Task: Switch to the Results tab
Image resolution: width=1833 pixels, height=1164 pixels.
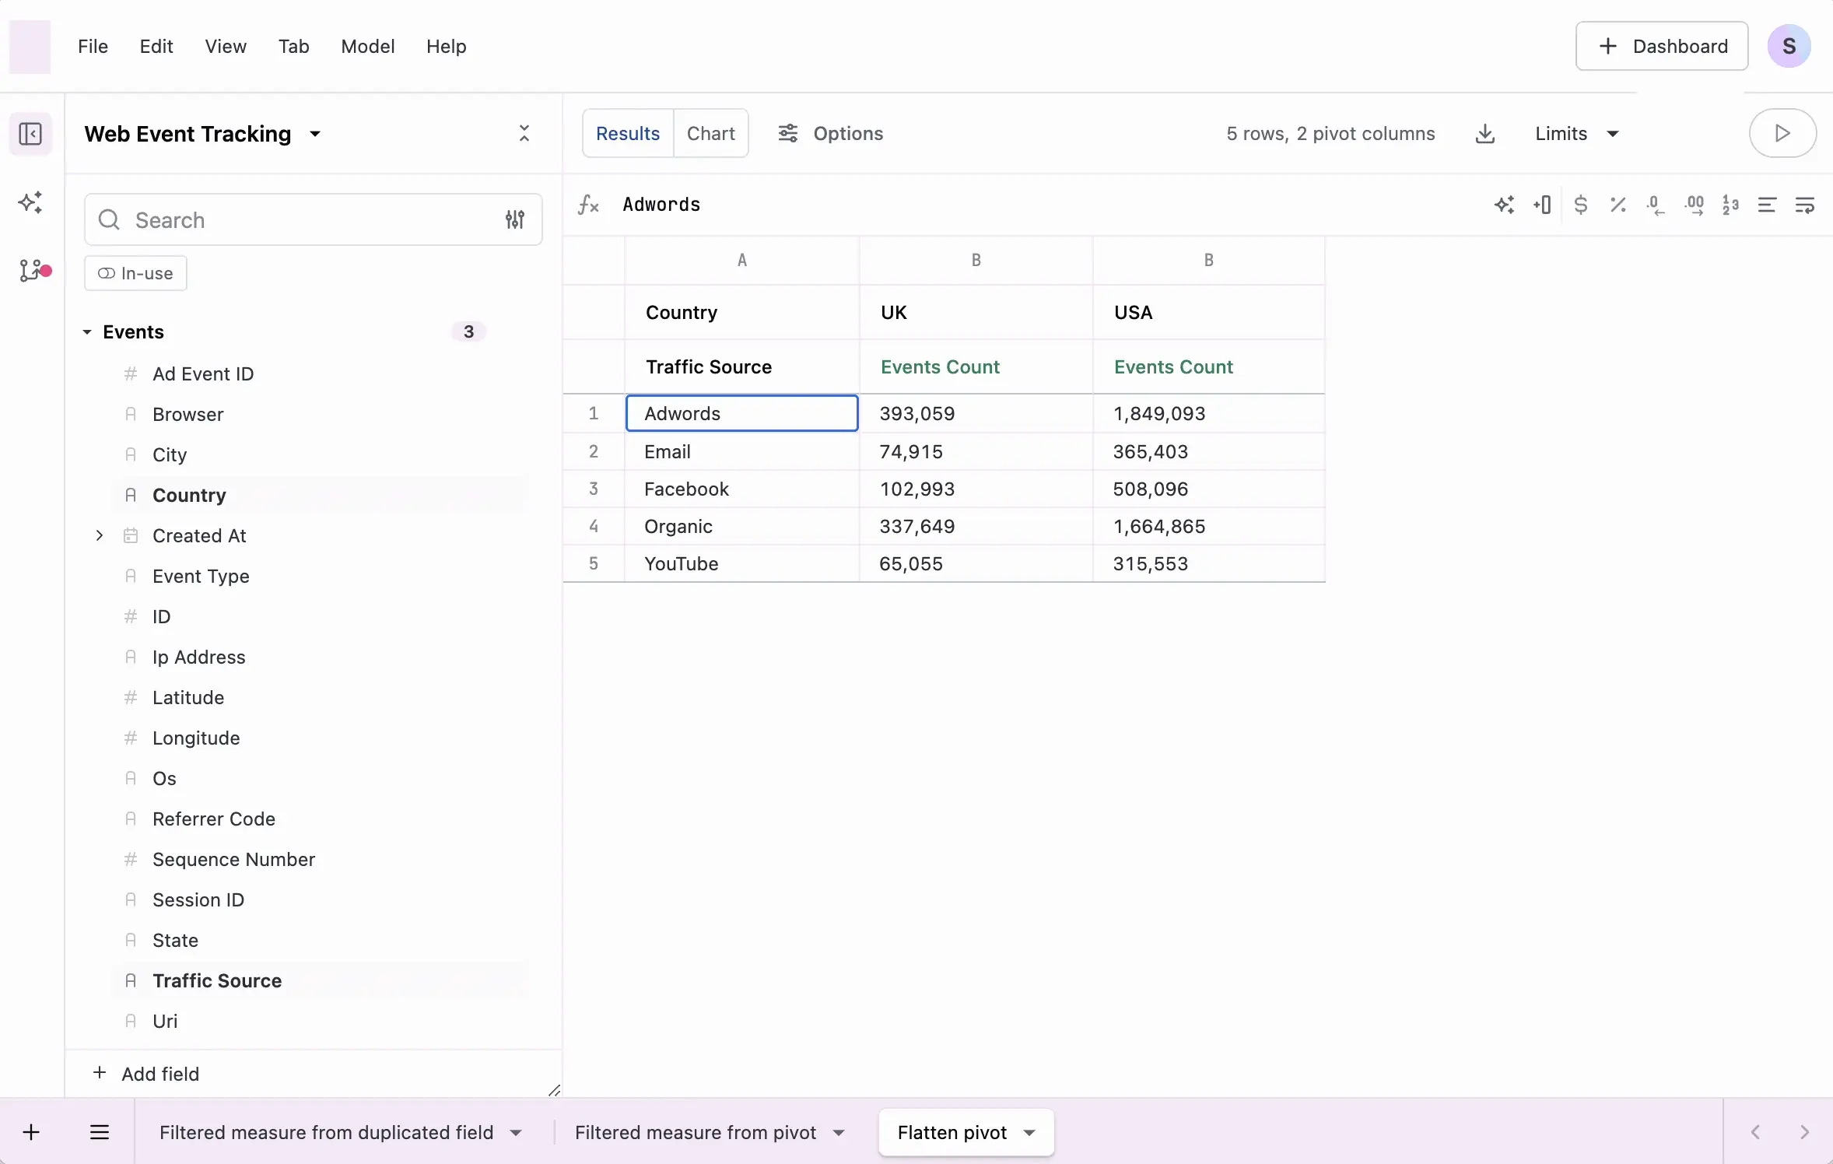Action: point(628,133)
